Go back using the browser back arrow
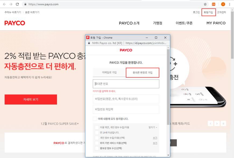Image resolution: width=234 pixels, height=158 pixels. [5, 4]
